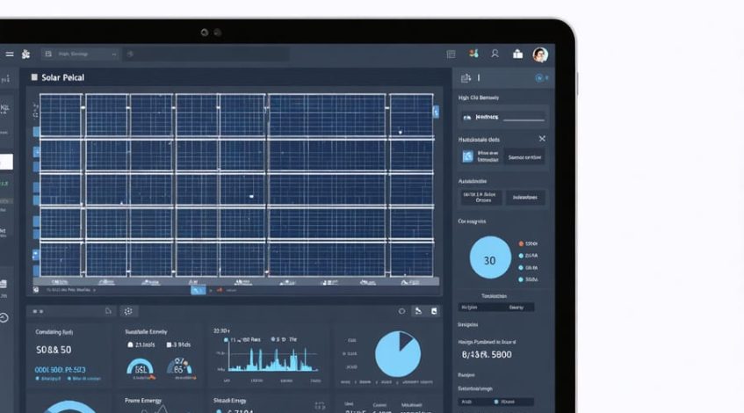Open the briefcase icon in top bar
This screenshot has width=744, height=413.
tap(517, 54)
